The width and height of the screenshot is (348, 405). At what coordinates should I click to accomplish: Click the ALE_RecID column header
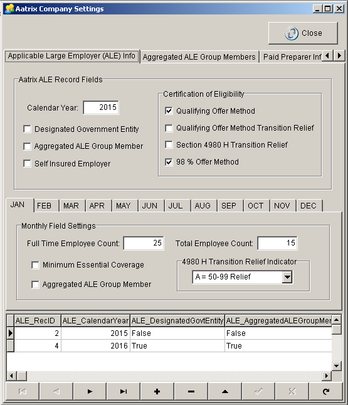(38, 320)
